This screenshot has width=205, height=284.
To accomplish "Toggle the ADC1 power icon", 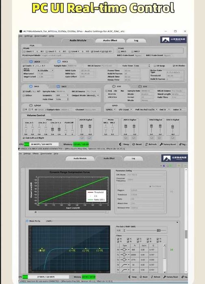I will tap(59, 62).
